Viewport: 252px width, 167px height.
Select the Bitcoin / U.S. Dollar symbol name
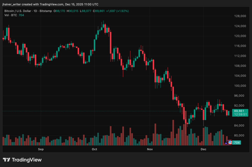(x=18, y=11)
